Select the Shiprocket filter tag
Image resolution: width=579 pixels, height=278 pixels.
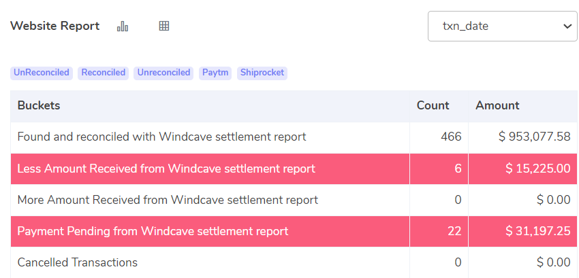tap(262, 73)
